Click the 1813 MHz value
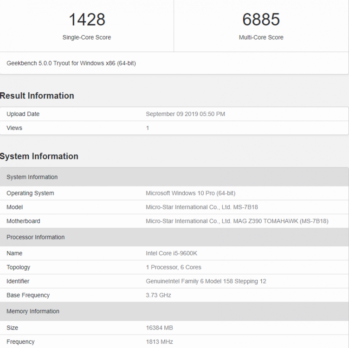The width and height of the screenshot is (349, 348). [x=159, y=342]
